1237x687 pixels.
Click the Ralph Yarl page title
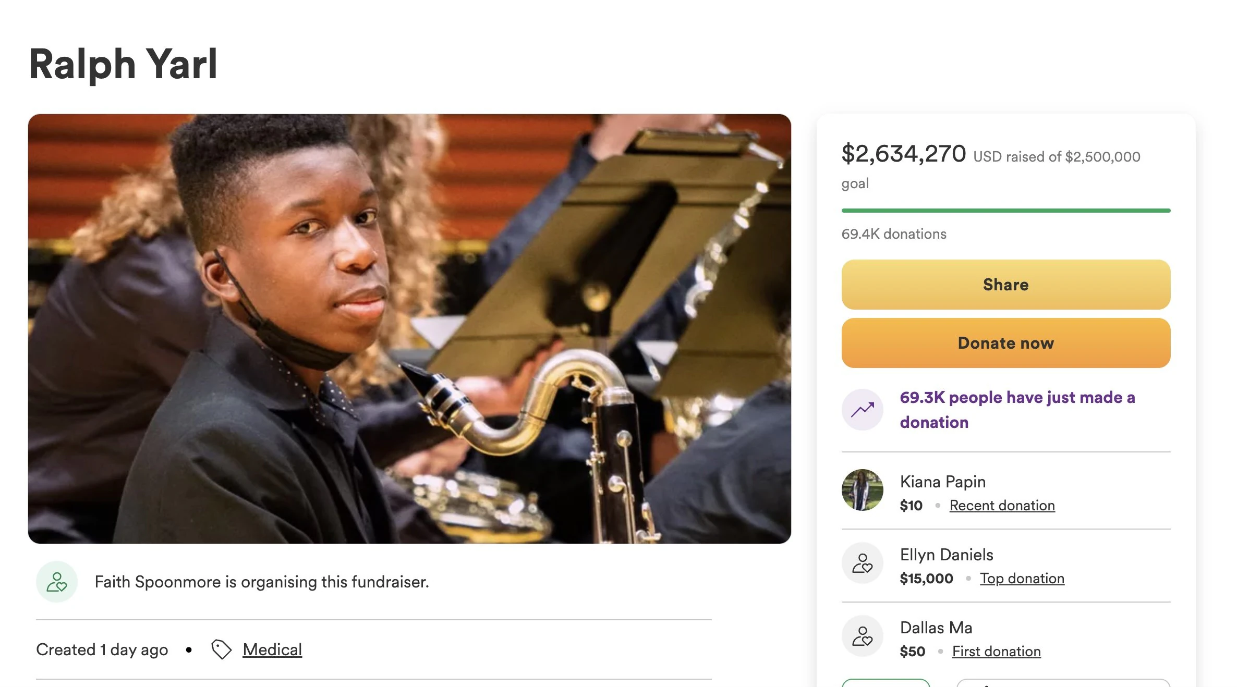tap(123, 64)
